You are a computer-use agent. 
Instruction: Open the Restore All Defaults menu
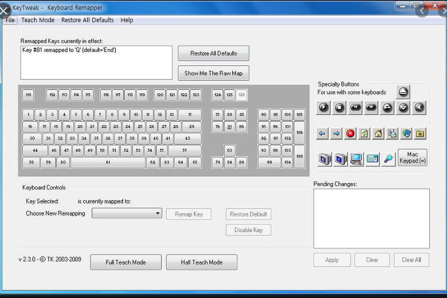(88, 20)
